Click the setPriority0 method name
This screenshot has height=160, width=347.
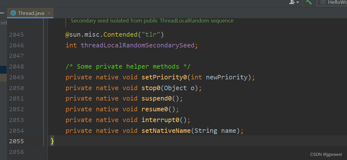(x=164, y=77)
